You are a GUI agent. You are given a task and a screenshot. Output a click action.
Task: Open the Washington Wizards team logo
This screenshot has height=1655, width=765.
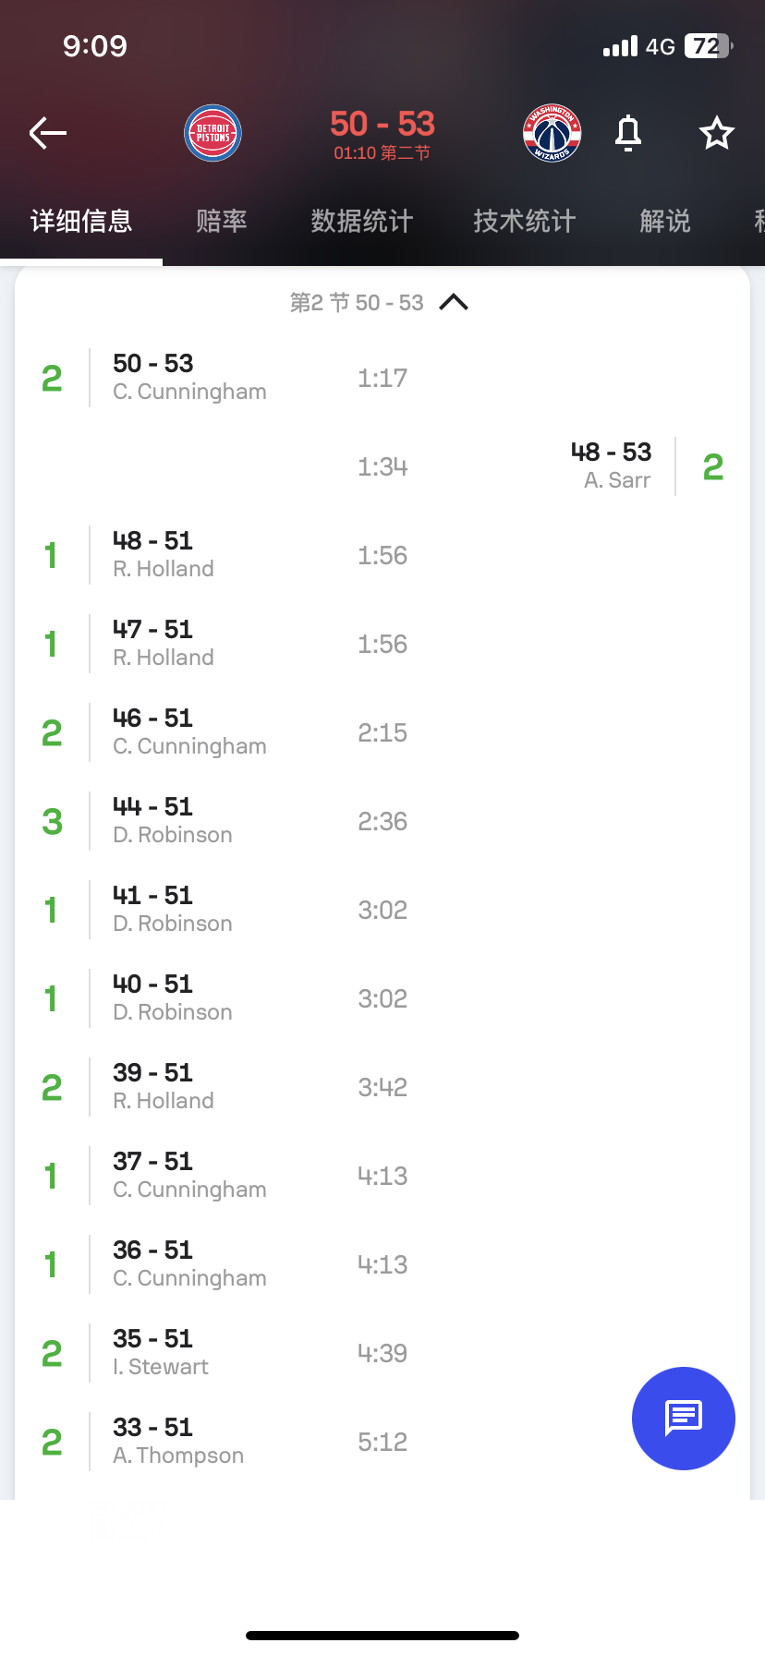pyautogui.click(x=552, y=134)
